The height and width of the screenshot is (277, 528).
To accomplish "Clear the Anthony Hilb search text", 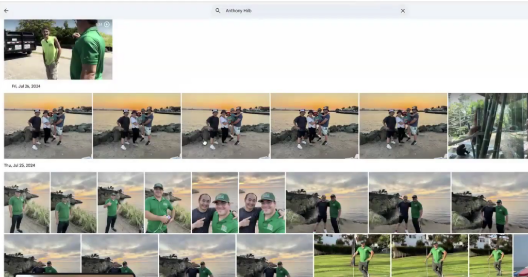I will [x=403, y=11].
